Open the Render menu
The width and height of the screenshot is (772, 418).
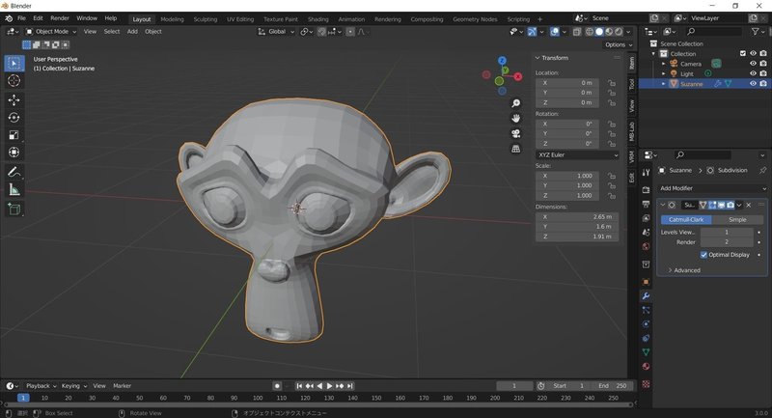click(60, 18)
